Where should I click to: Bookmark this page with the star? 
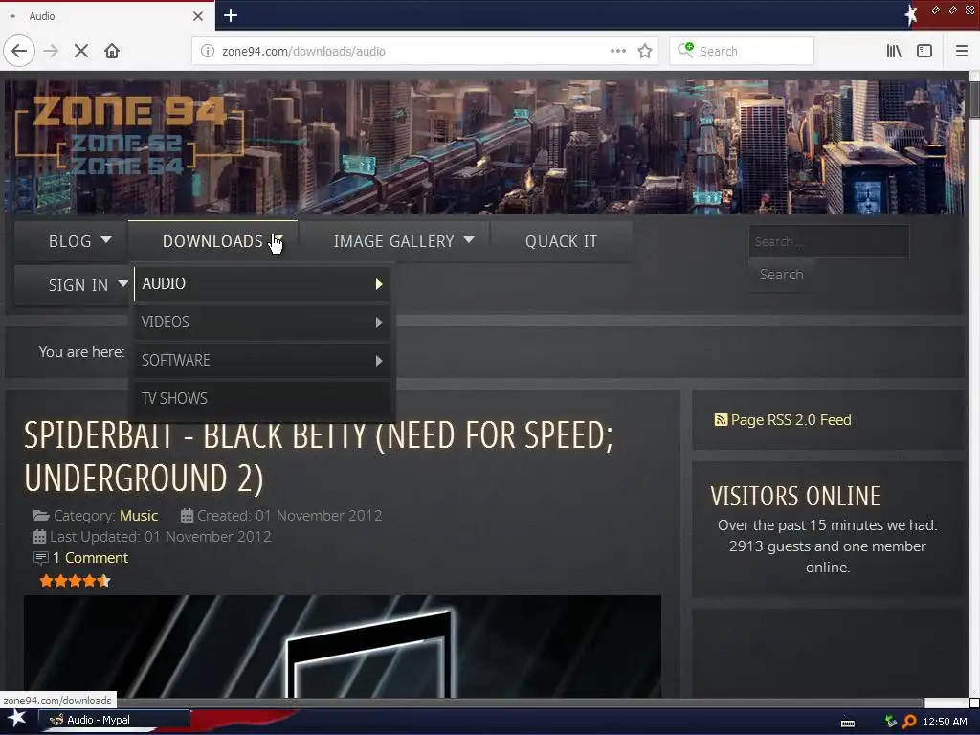[645, 52]
